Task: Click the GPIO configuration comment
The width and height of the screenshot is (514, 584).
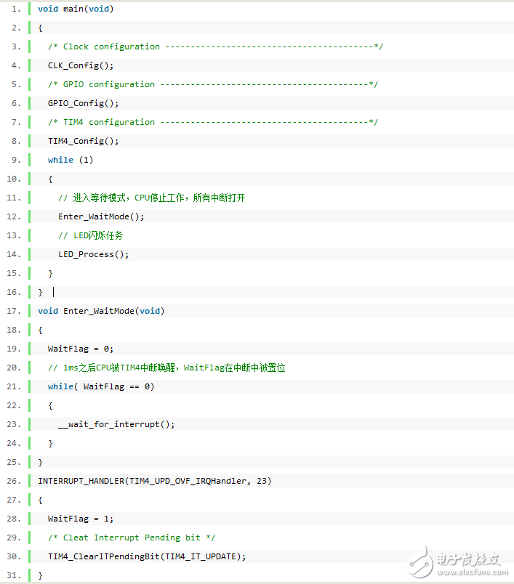Action: click(x=212, y=84)
